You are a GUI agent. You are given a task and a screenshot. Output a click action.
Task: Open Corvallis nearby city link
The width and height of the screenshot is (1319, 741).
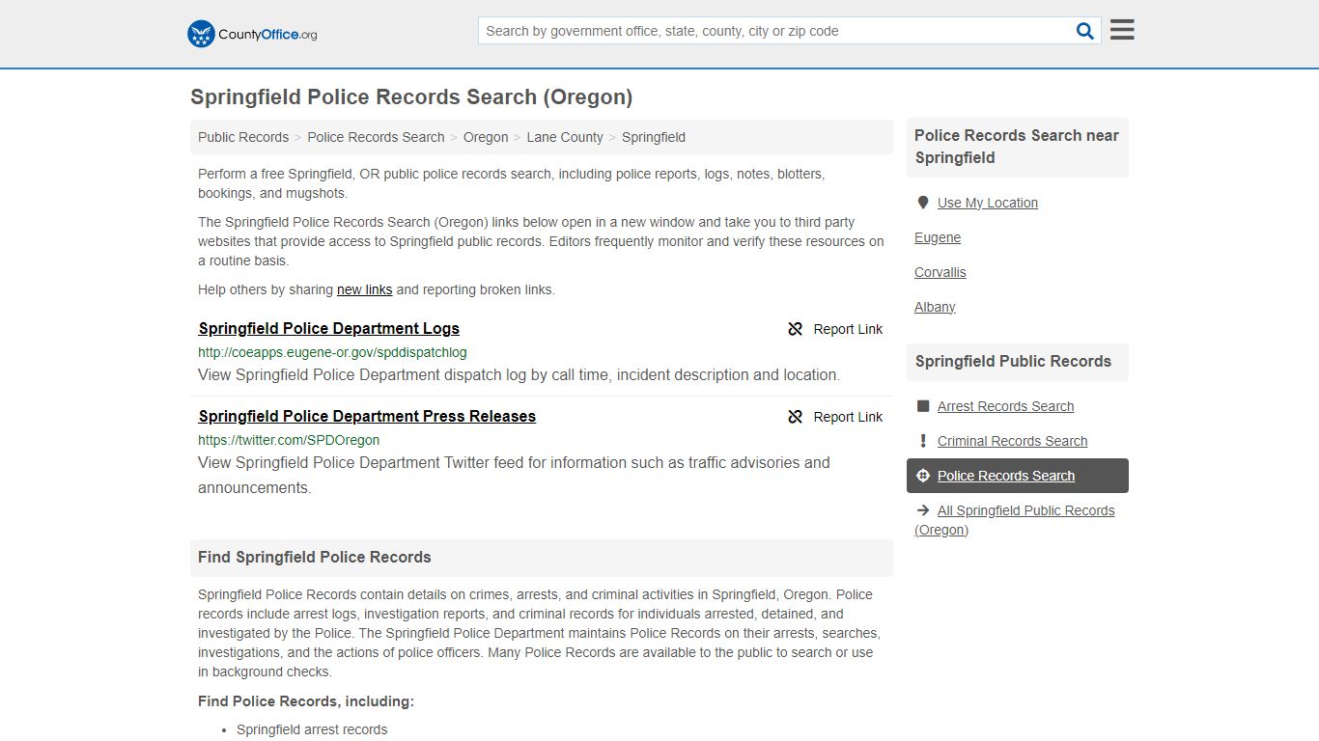(940, 272)
